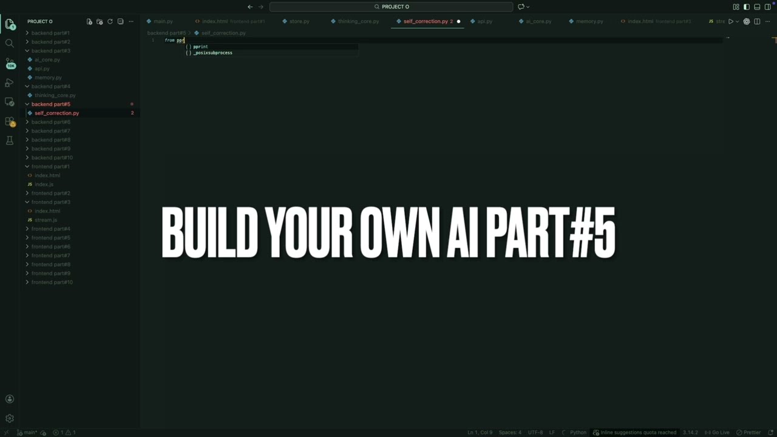Click Spaces: 4 indentation setting
The height and width of the screenshot is (437, 777).
point(510,433)
